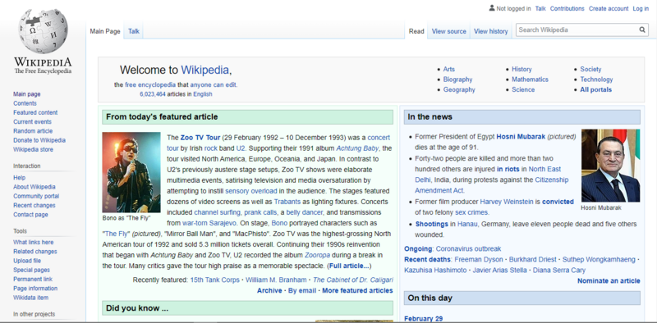Open the Hosni Mubarak photo
This screenshot has height=323, width=657.
point(610,166)
